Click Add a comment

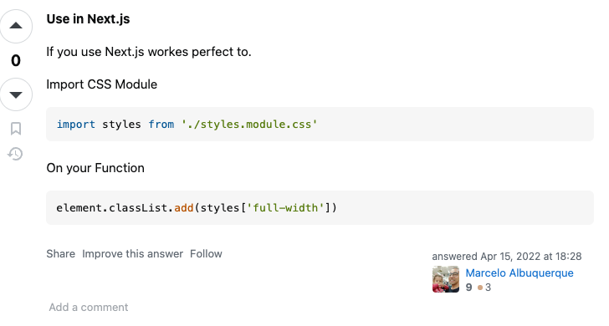coord(88,308)
